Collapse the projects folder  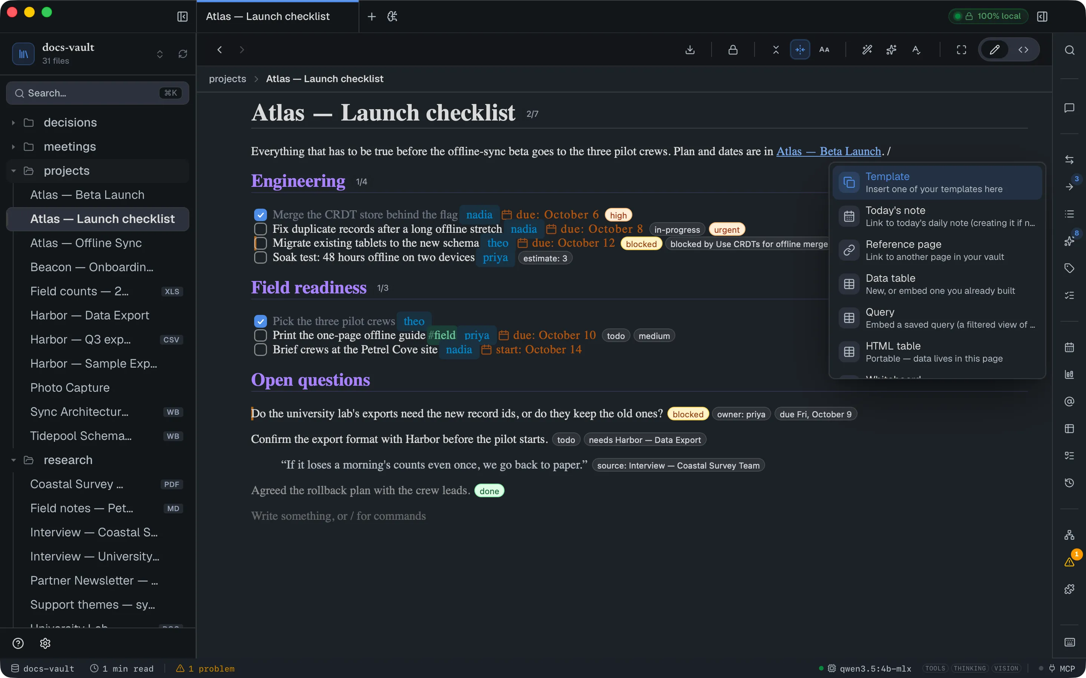point(13,171)
